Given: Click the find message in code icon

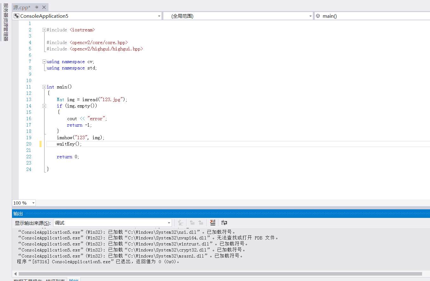Looking at the screenshot, I should coord(180,223).
